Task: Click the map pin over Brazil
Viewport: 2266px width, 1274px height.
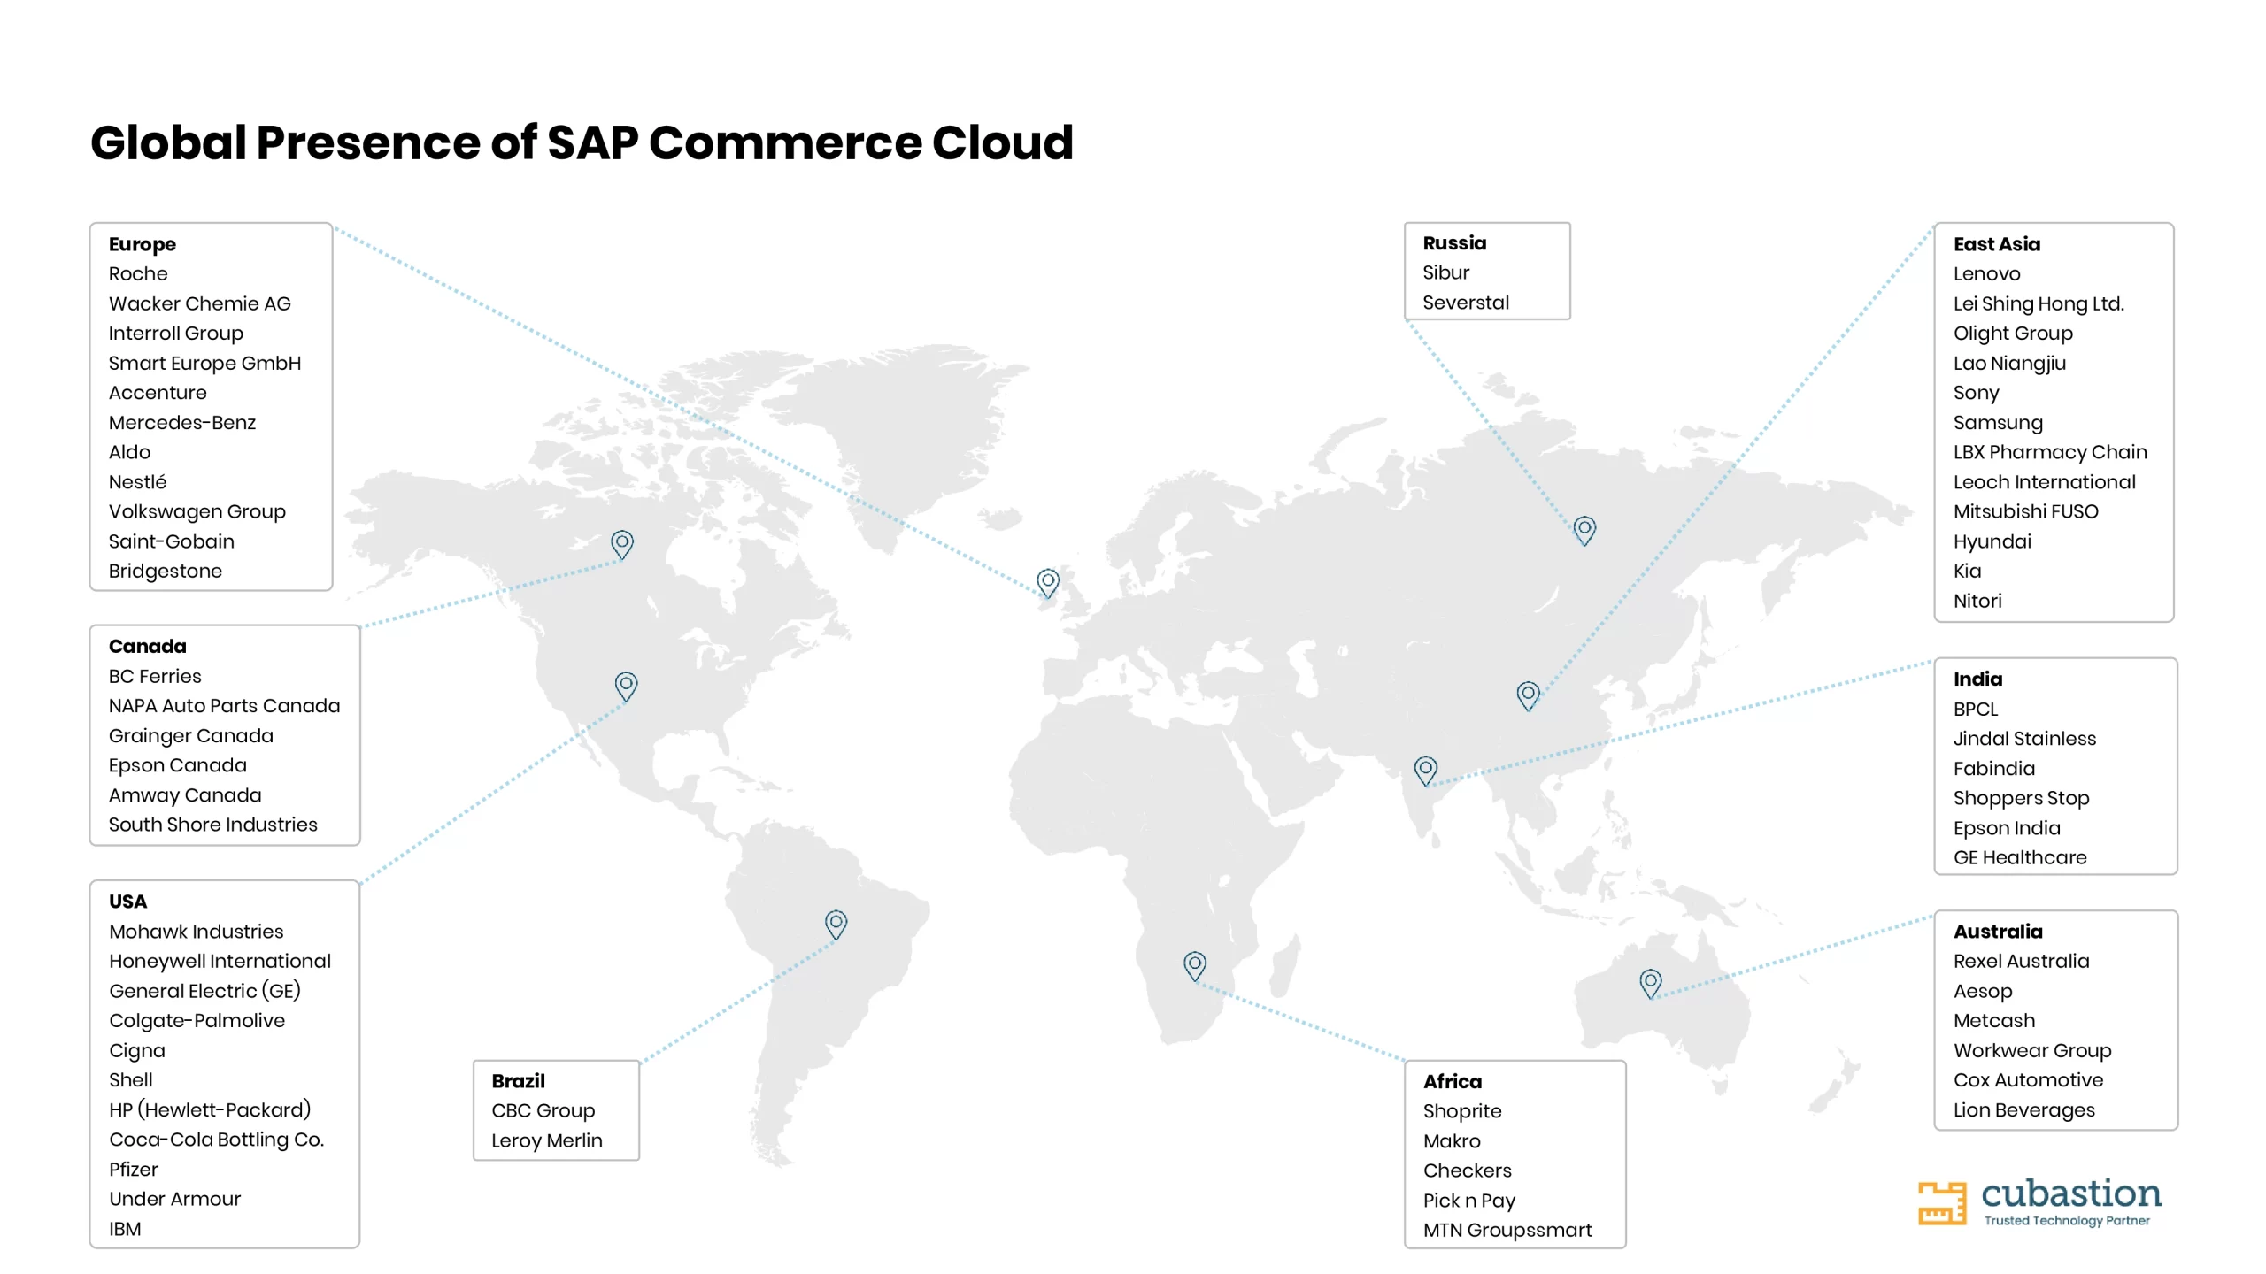Action: pos(836,925)
